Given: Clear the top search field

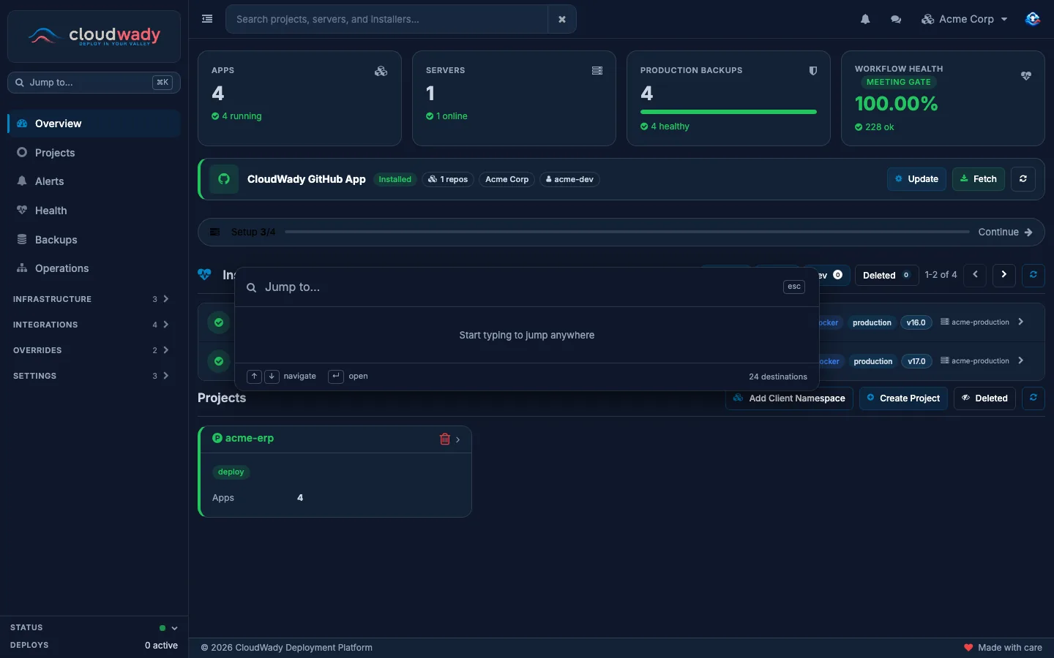Looking at the screenshot, I should click(561, 19).
